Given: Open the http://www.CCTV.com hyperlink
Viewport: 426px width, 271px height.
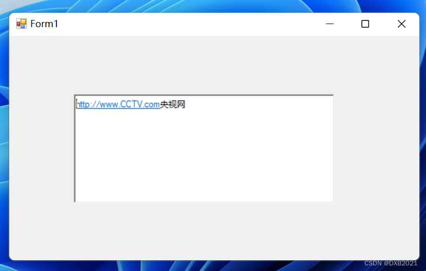Looking at the screenshot, I should [118, 105].
